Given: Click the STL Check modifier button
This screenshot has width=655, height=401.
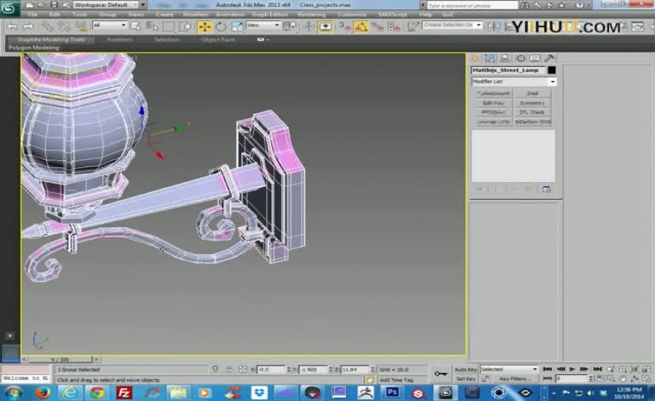Looking at the screenshot, I should (x=532, y=112).
